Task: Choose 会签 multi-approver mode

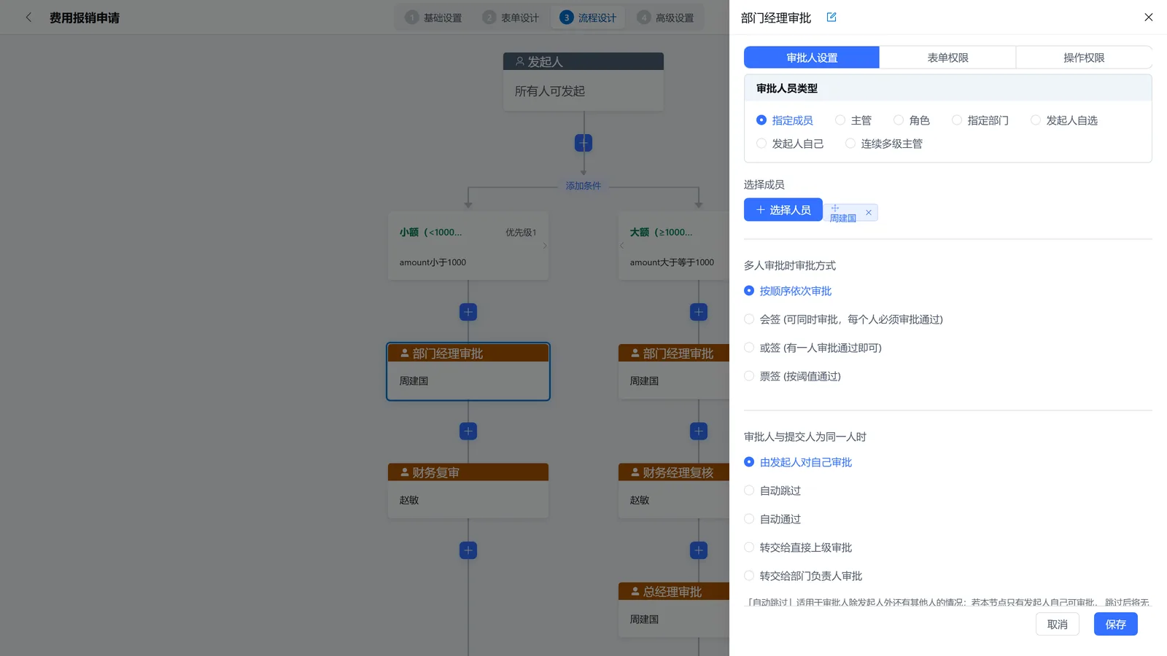Action: pyautogui.click(x=844, y=319)
